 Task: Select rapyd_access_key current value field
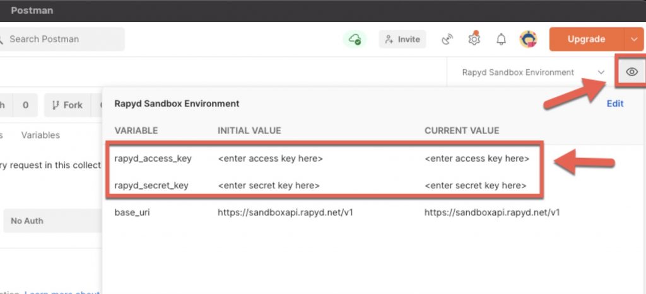click(477, 159)
